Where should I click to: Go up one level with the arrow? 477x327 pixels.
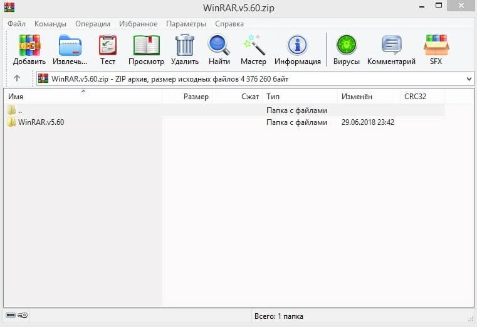pos(17,78)
